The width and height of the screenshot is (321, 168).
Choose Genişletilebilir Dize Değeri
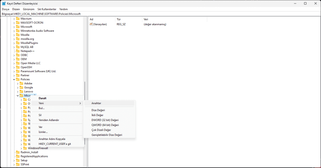[x=109, y=135]
